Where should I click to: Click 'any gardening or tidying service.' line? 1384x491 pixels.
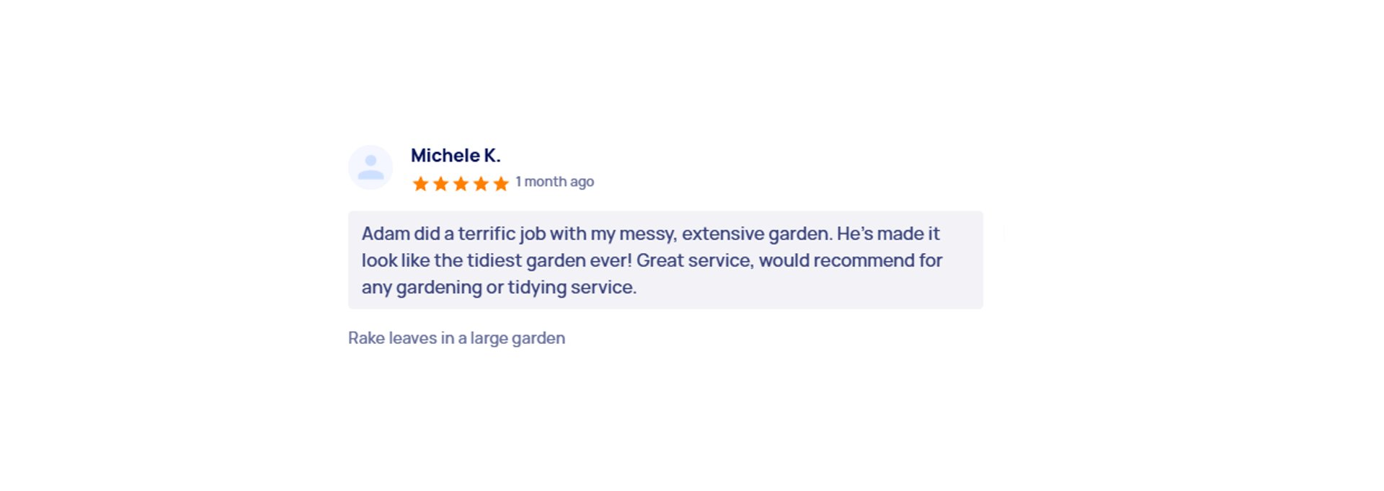click(x=499, y=288)
